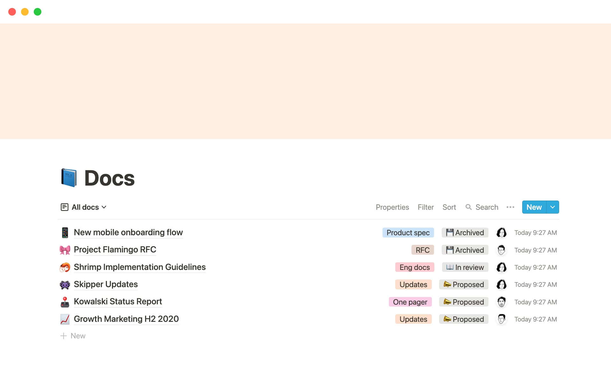The image size is (611, 382).
Task: Click the blue New button
Action: [x=534, y=207]
